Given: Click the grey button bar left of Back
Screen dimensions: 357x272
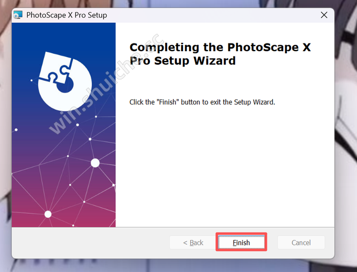Looking at the screenshot, I should point(87,243).
